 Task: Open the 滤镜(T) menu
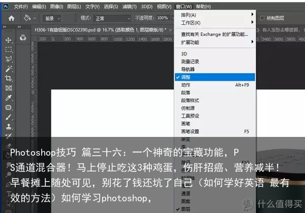click(x=130, y=7)
